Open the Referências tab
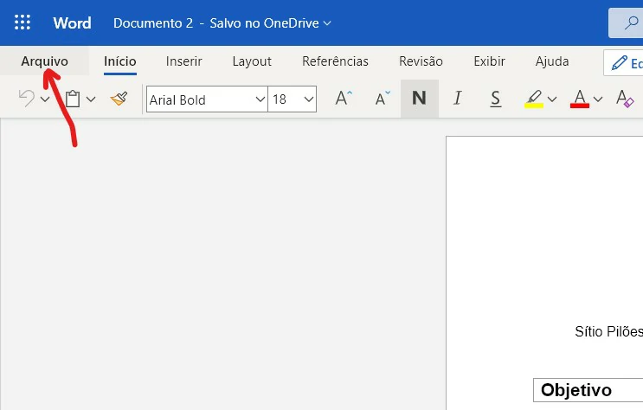The width and height of the screenshot is (643, 410). point(335,61)
